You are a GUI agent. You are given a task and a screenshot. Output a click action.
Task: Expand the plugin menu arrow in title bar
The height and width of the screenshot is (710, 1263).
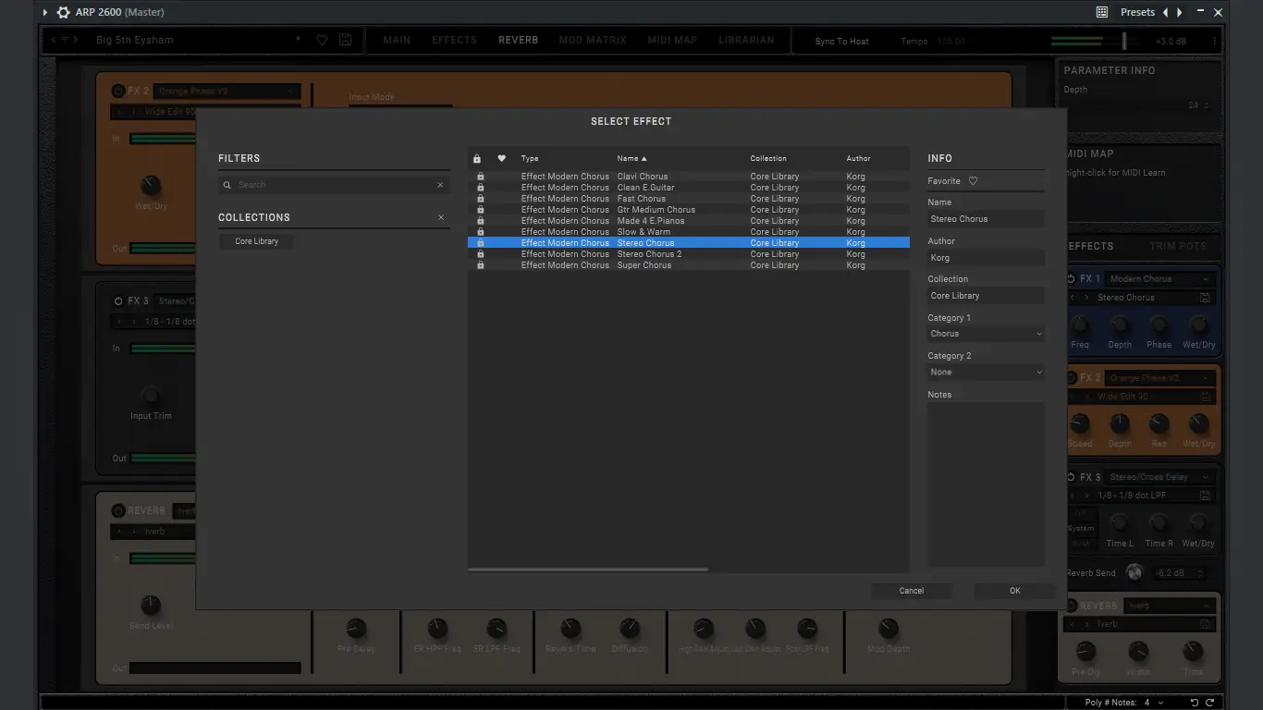pos(44,12)
